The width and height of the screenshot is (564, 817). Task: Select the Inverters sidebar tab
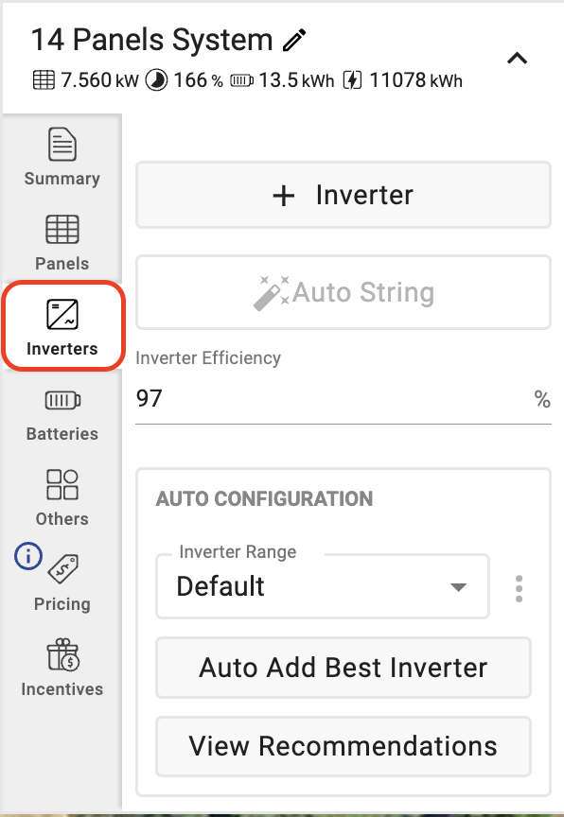pyautogui.click(x=63, y=326)
